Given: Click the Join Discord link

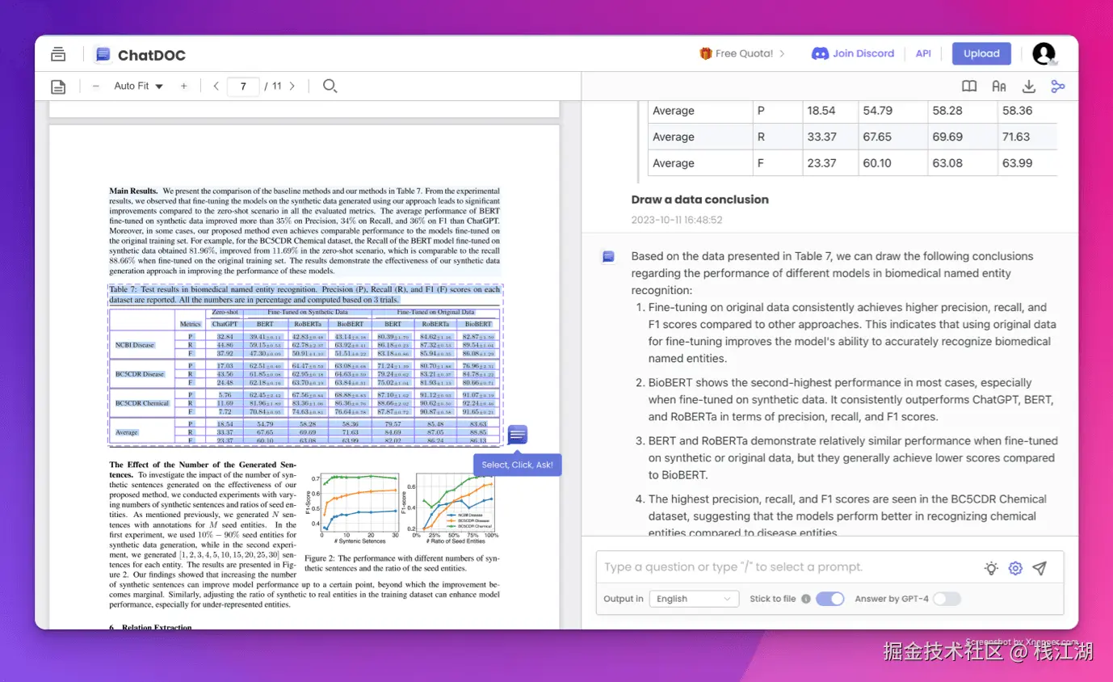Looking at the screenshot, I should (853, 53).
